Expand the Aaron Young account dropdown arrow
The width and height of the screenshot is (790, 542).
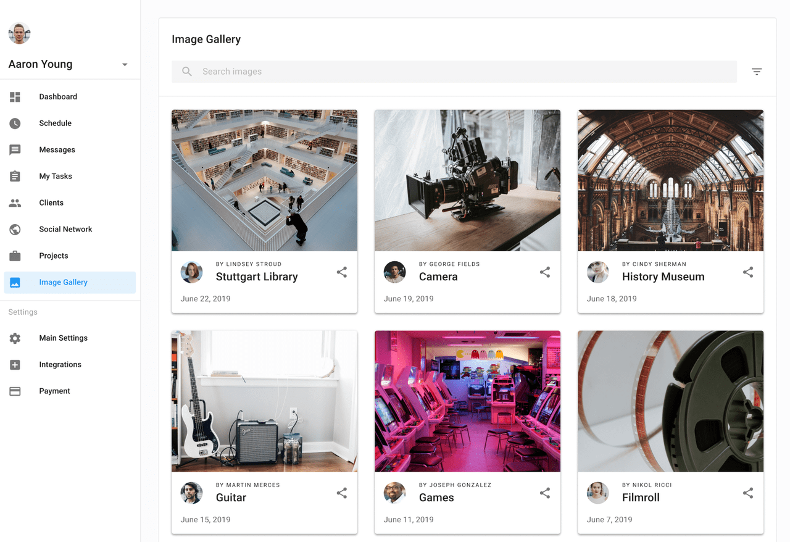click(x=125, y=65)
